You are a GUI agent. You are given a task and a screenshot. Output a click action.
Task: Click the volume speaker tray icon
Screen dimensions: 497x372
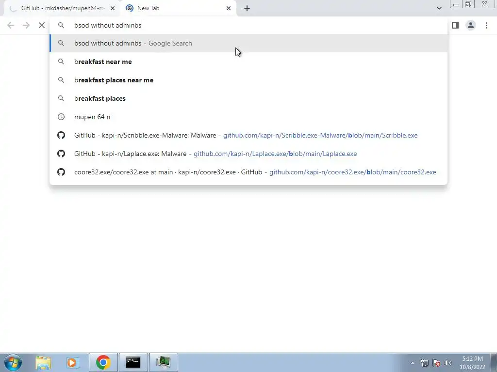tap(448, 363)
